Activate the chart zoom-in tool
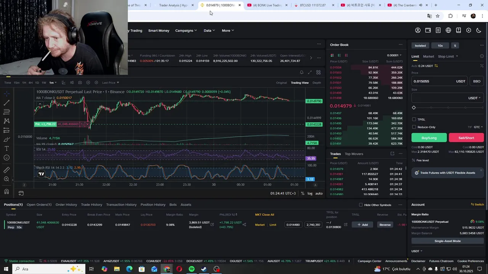Viewport: 488px width, 274px height. tap(6, 179)
